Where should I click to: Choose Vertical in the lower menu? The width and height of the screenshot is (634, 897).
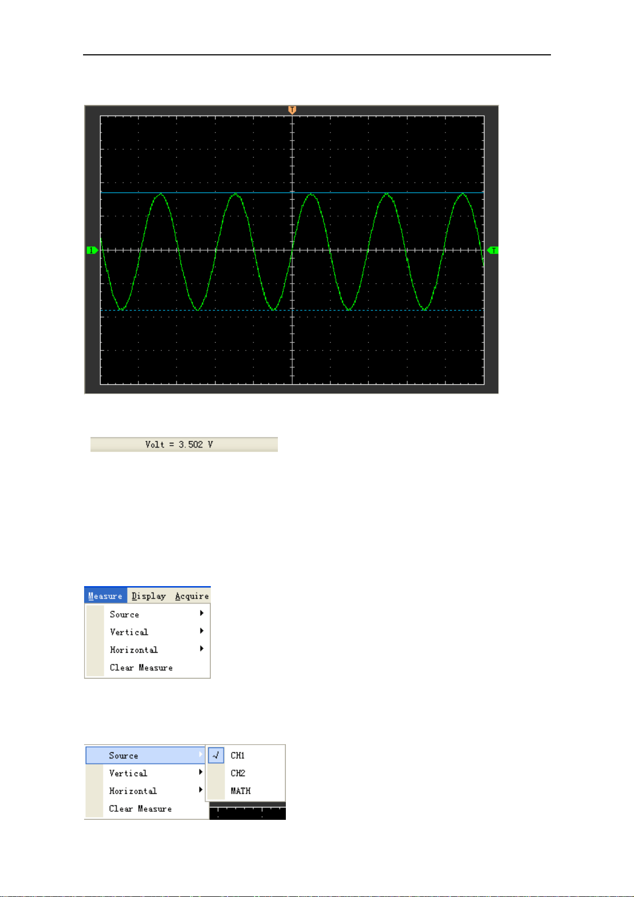[146, 773]
